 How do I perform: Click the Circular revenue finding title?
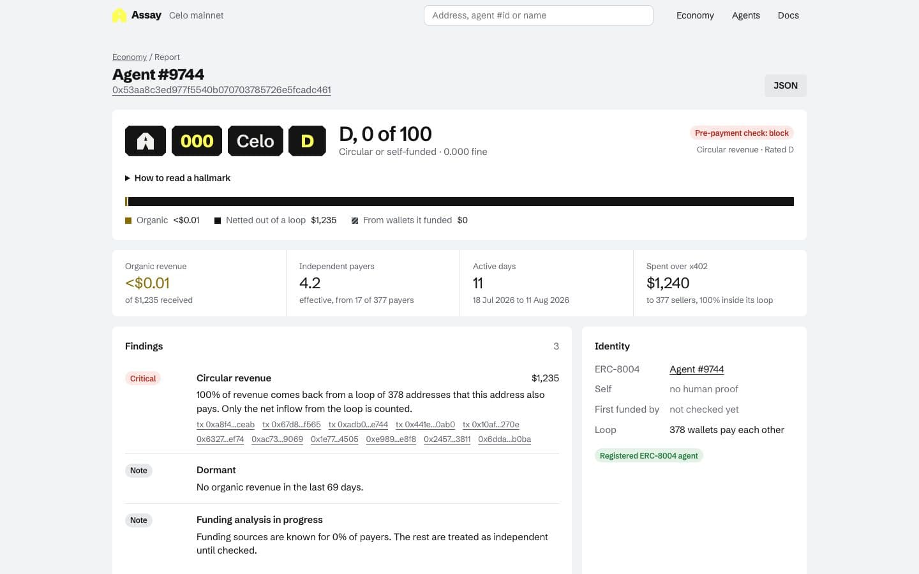pyautogui.click(x=234, y=378)
